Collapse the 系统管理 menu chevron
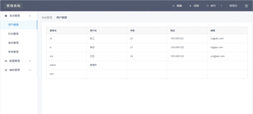This screenshot has width=253, height=114. click(30, 16)
